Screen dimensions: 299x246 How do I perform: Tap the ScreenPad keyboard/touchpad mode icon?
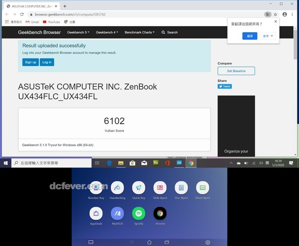coord(91,242)
